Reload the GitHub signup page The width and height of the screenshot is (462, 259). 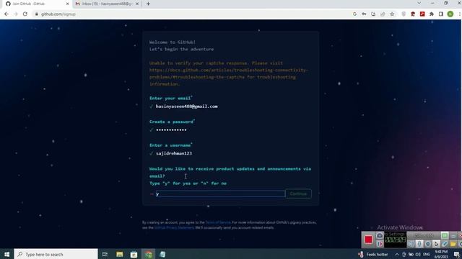coord(25,14)
